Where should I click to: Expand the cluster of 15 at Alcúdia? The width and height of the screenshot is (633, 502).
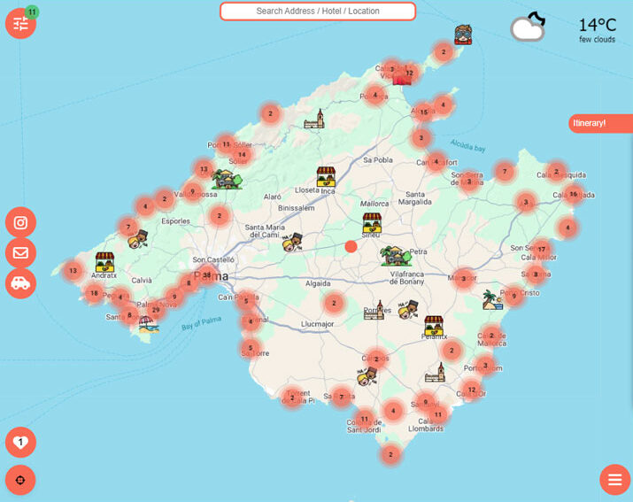[x=423, y=112]
